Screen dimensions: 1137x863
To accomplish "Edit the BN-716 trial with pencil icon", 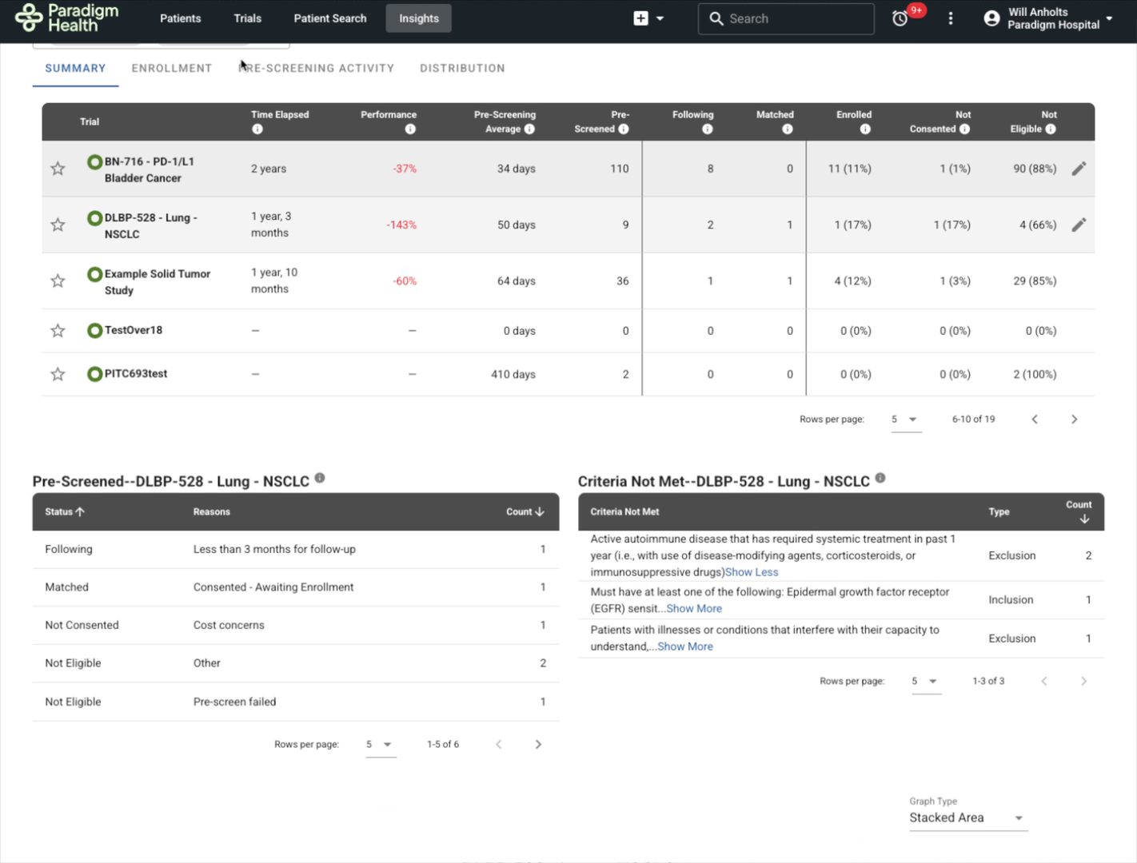I will click(1079, 169).
